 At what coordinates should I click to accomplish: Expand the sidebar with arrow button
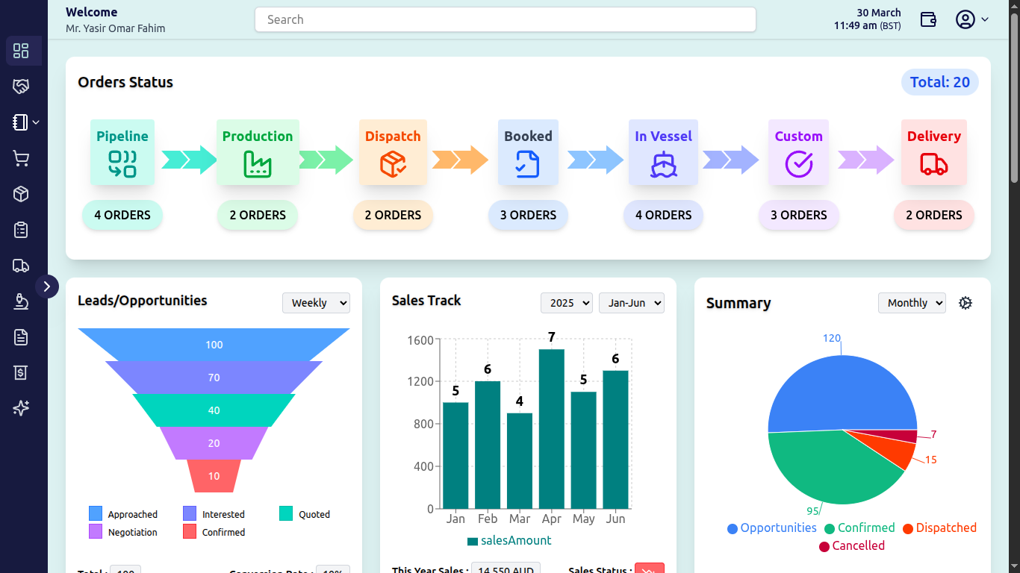[x=47, y=286]
